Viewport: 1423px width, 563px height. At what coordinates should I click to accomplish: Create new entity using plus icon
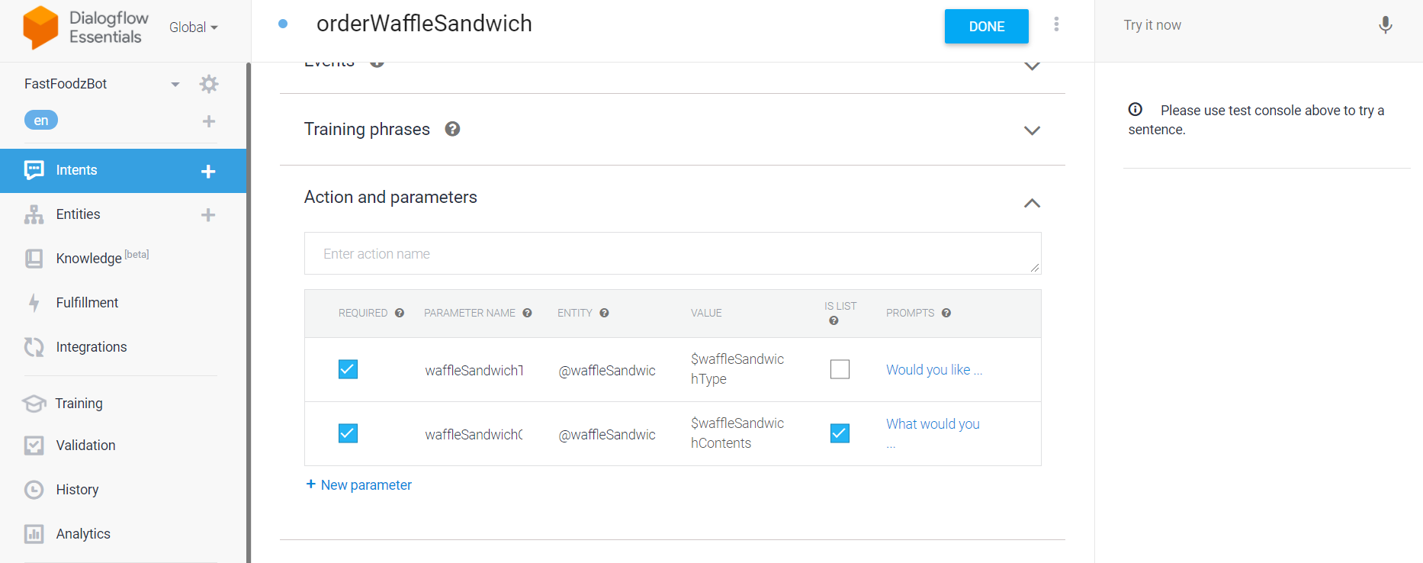pos(208,215)
